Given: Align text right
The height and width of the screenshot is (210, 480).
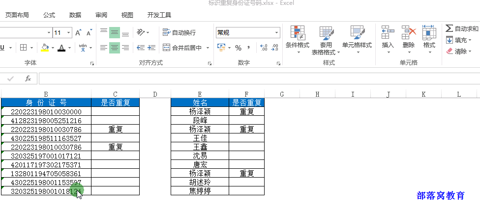Looking at the screenshot, I should (125, 48).
